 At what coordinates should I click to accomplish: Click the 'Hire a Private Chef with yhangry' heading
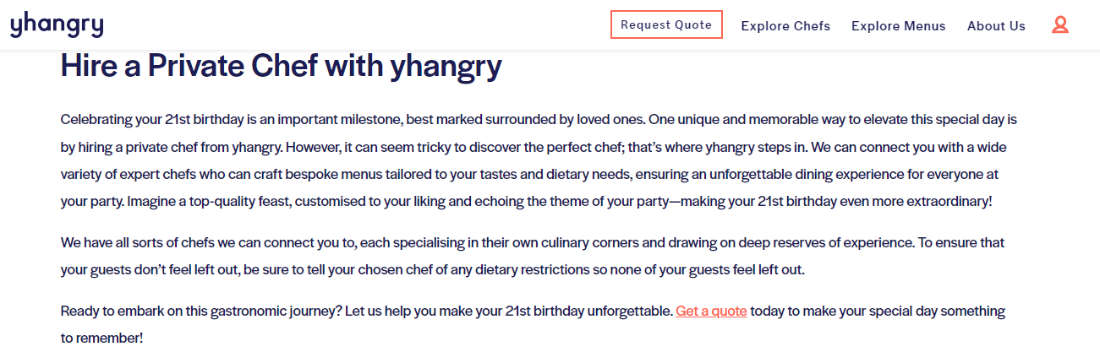click(282, 67)
